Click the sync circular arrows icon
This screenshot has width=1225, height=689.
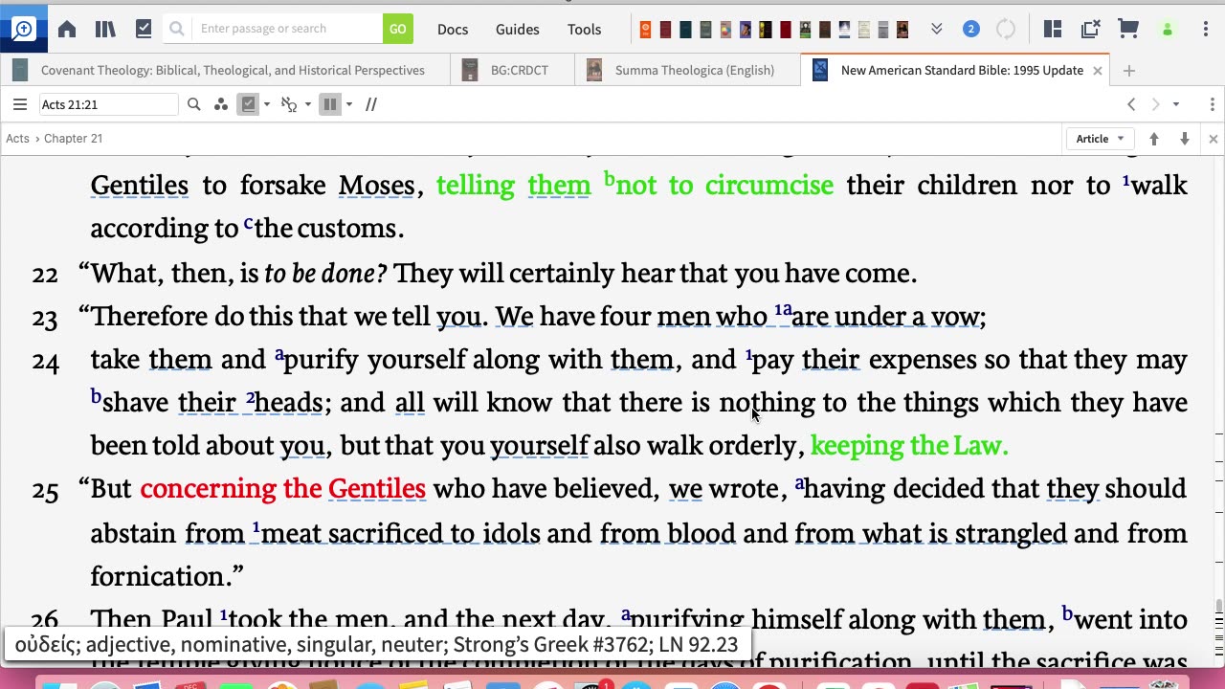[x=1006, y=30]
